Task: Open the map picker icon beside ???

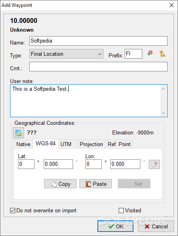Action: [x=18, y=133]
